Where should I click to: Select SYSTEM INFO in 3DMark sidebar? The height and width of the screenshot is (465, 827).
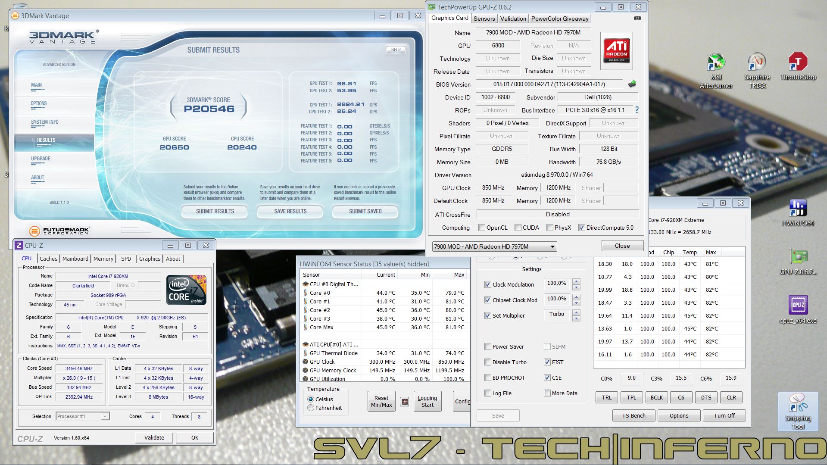coord(45,122)
